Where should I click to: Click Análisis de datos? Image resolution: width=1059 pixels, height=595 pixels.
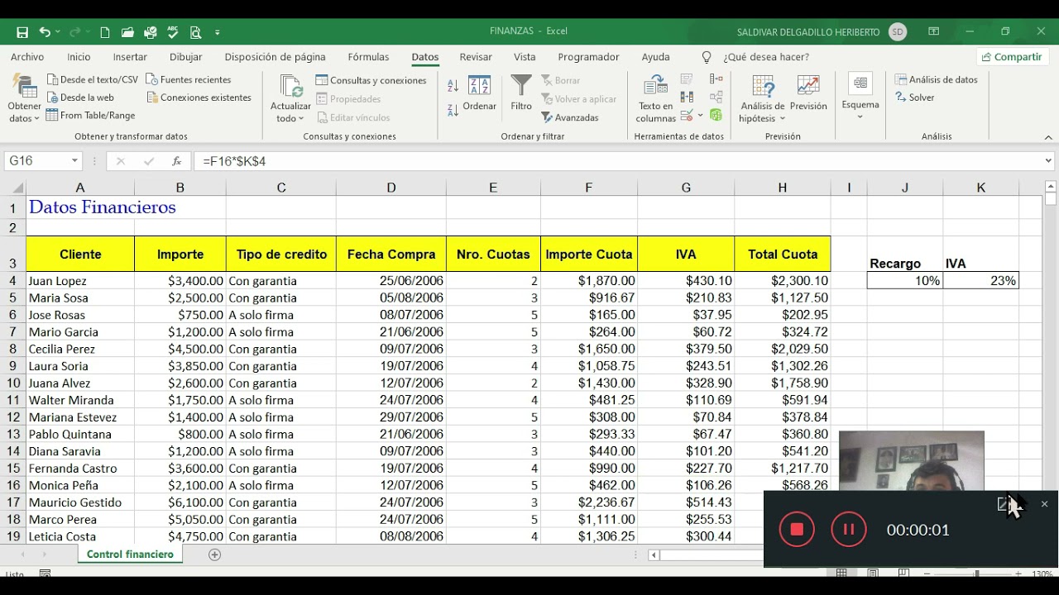point(937,79)
